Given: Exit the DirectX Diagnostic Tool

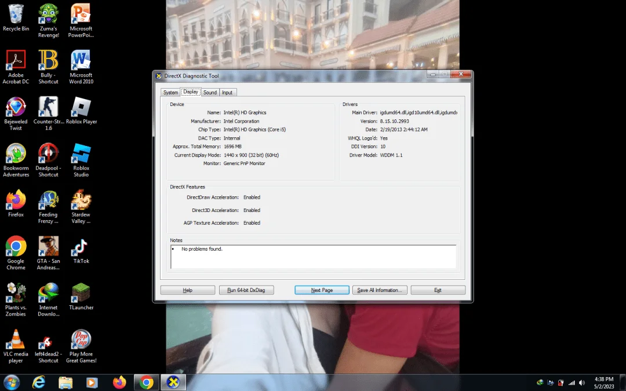Looking at the screenshot, I should [438, 290].
